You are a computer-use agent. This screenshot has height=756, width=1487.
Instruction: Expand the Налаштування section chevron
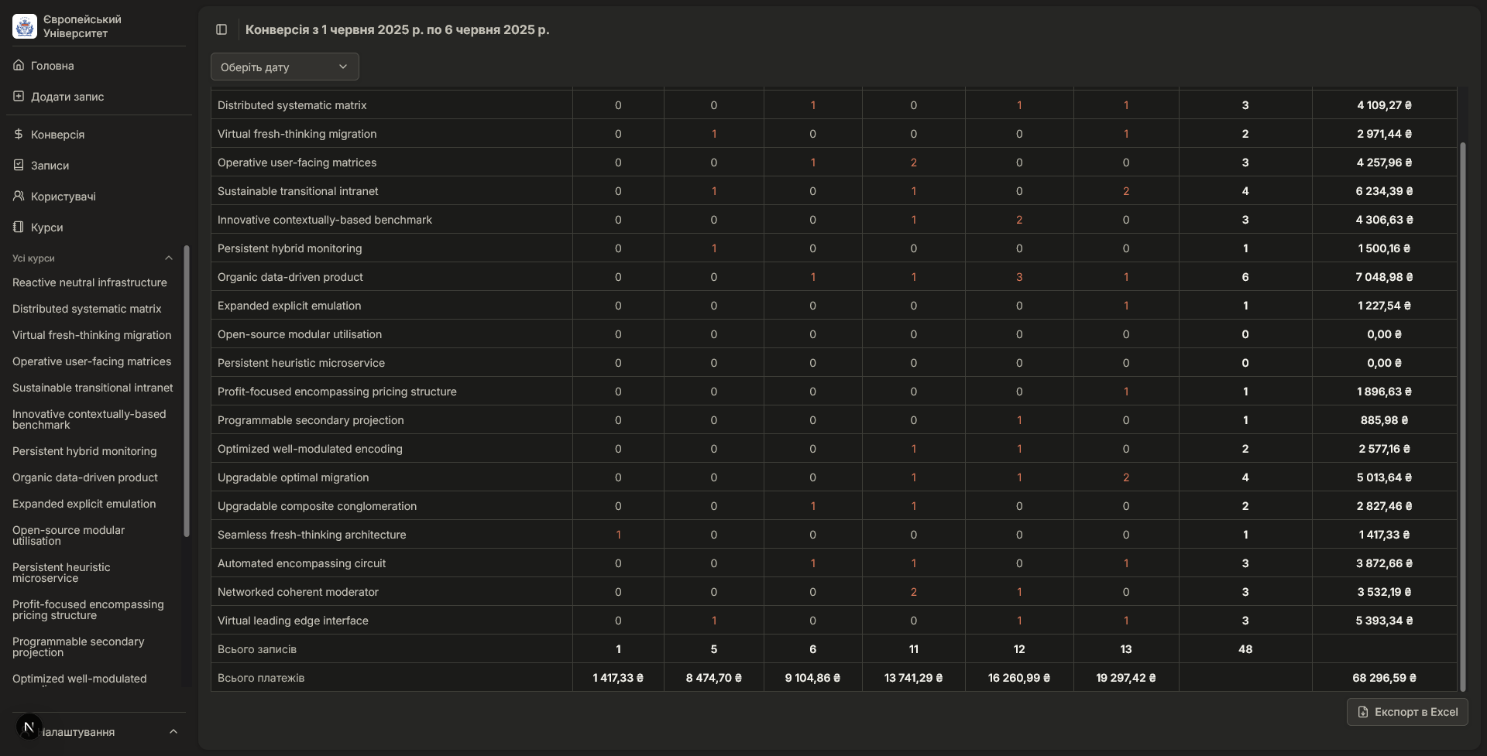173,732
